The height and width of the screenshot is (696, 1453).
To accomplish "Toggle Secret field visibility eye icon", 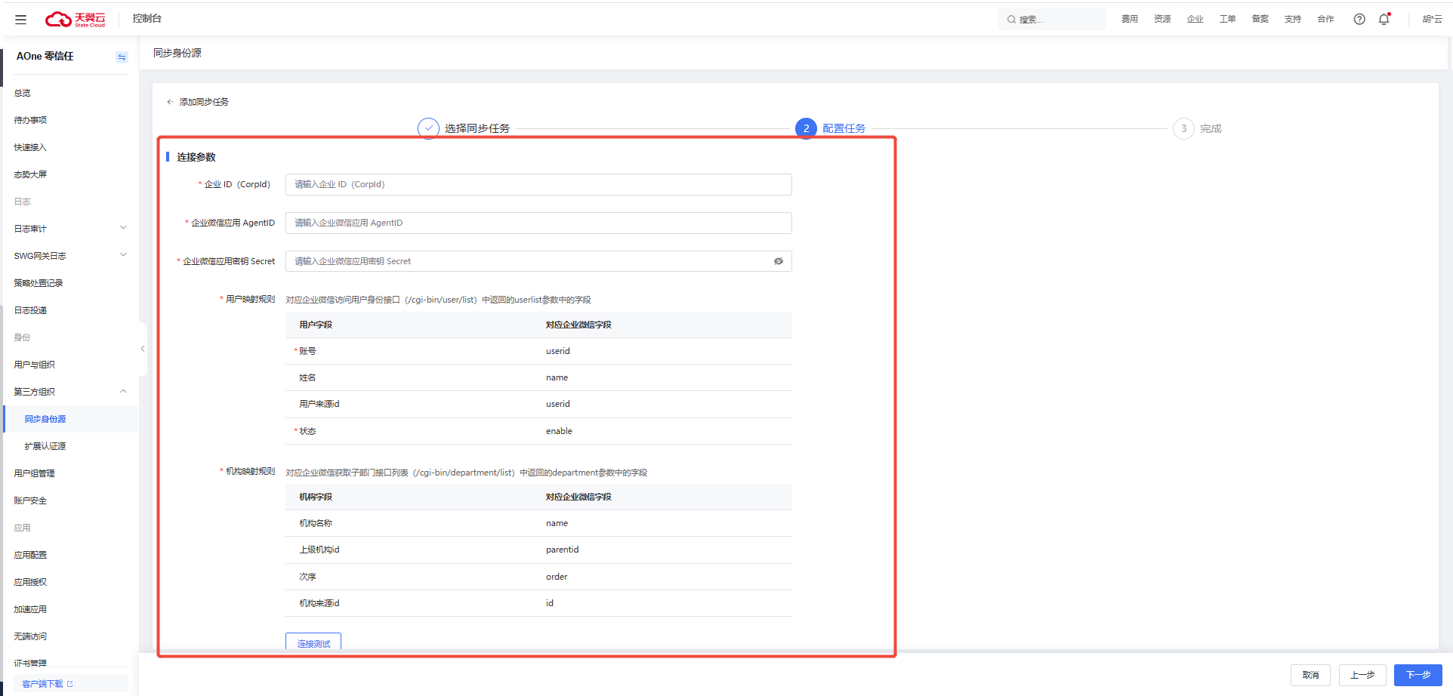I will (778, 261).
